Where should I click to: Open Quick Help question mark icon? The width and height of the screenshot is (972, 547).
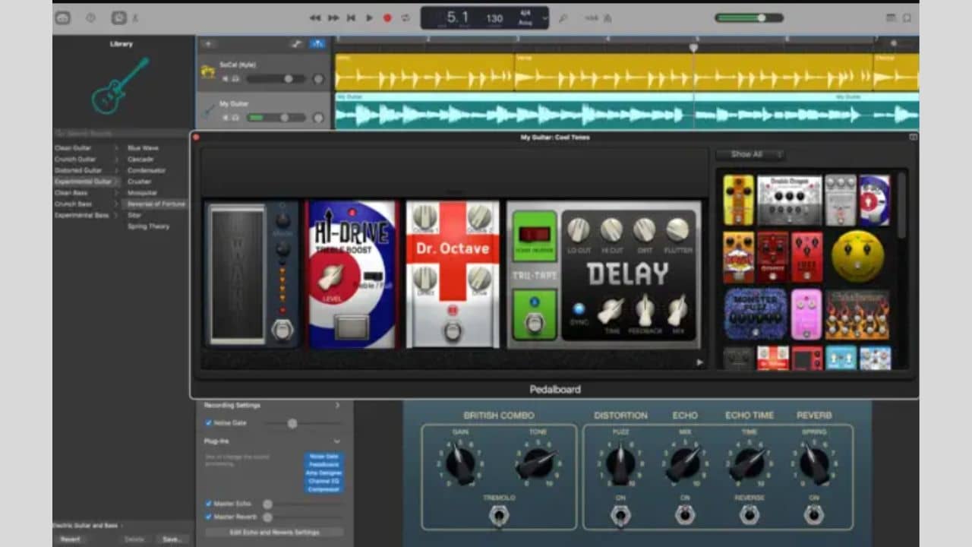[91, 17]
